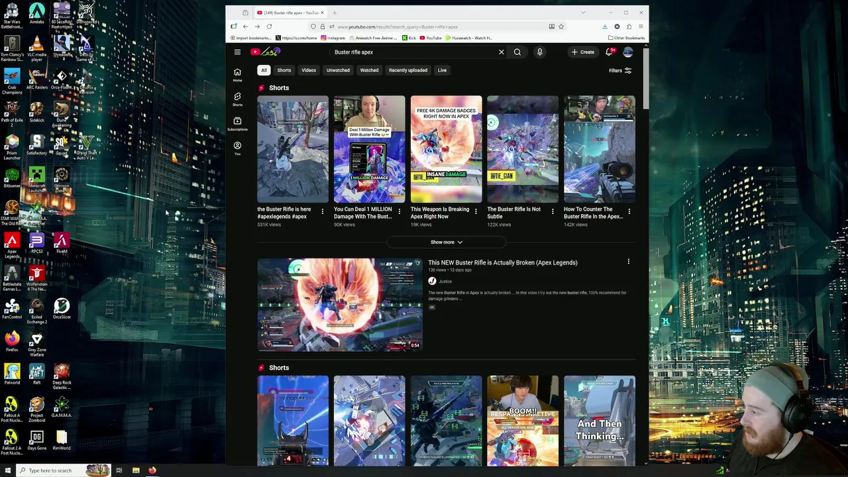The width and height of the screenshot is (848, 477).
Task: Open the Kick bookmark
Action: click(x=409, y=38)
